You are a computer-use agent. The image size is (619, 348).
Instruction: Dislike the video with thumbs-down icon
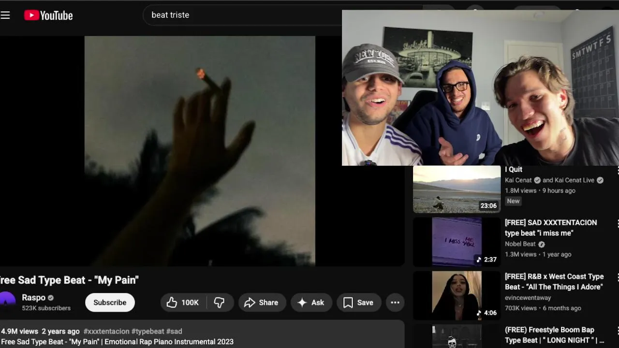pyautogui.click(x=220, y=303)
